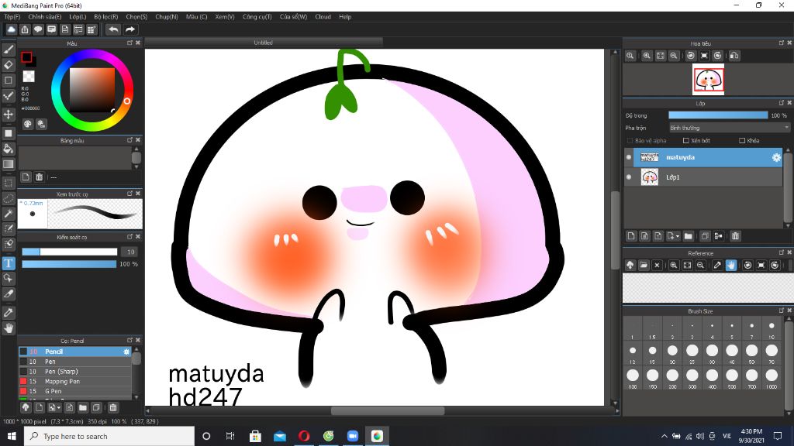Open the Pha trộn blending mode dropdown
The width and height of the screenshot is (794, 446).
point(729,128)
